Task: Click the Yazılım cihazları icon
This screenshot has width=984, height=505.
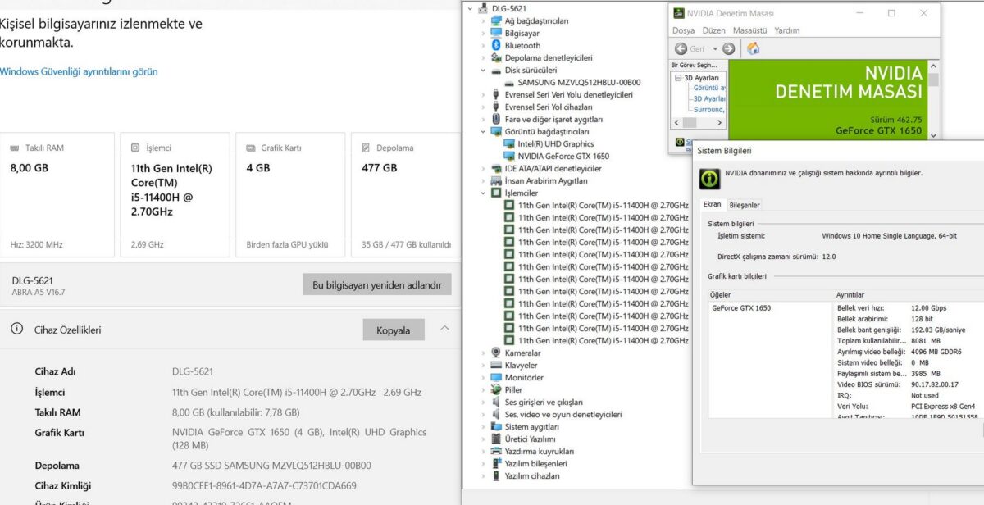Action: [496, 475]
